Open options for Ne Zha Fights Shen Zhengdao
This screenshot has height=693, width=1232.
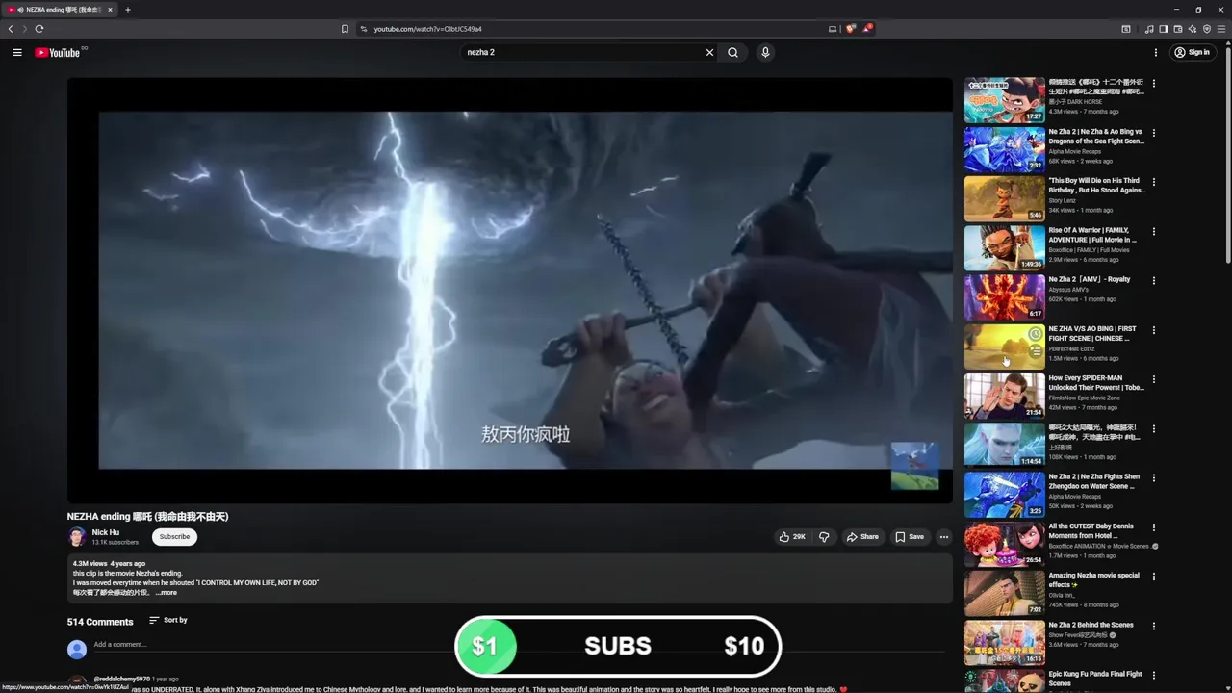point(1153,478)
